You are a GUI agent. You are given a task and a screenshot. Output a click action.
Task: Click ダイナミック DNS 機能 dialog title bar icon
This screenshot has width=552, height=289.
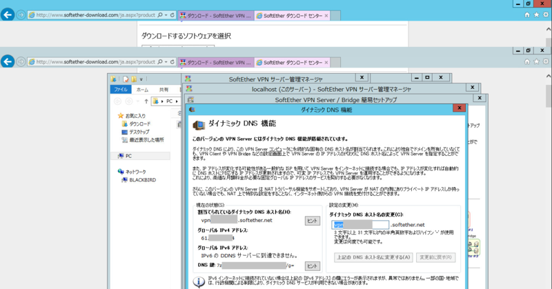pyautogui.click(x=192, y=110)
